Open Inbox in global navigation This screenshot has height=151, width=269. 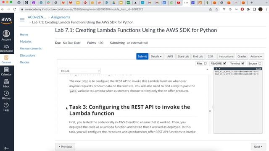point(6,83)
